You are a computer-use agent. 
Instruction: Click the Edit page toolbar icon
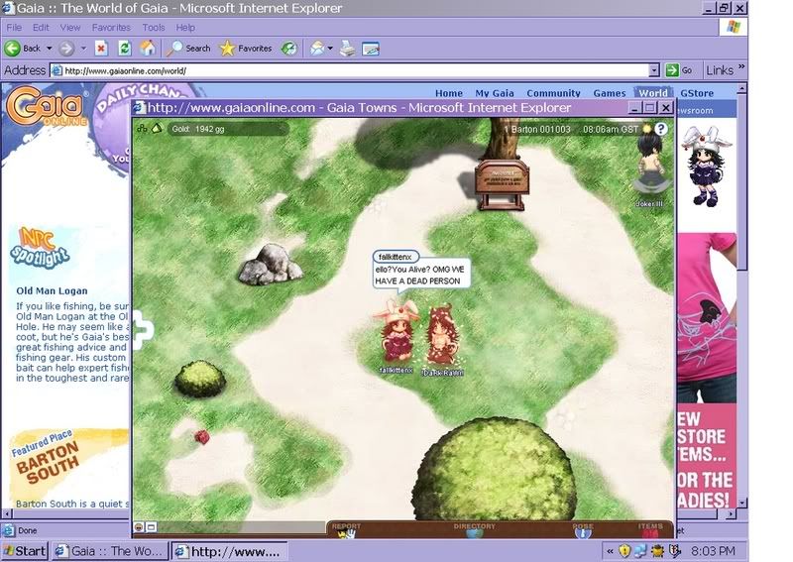click(371, 49)
